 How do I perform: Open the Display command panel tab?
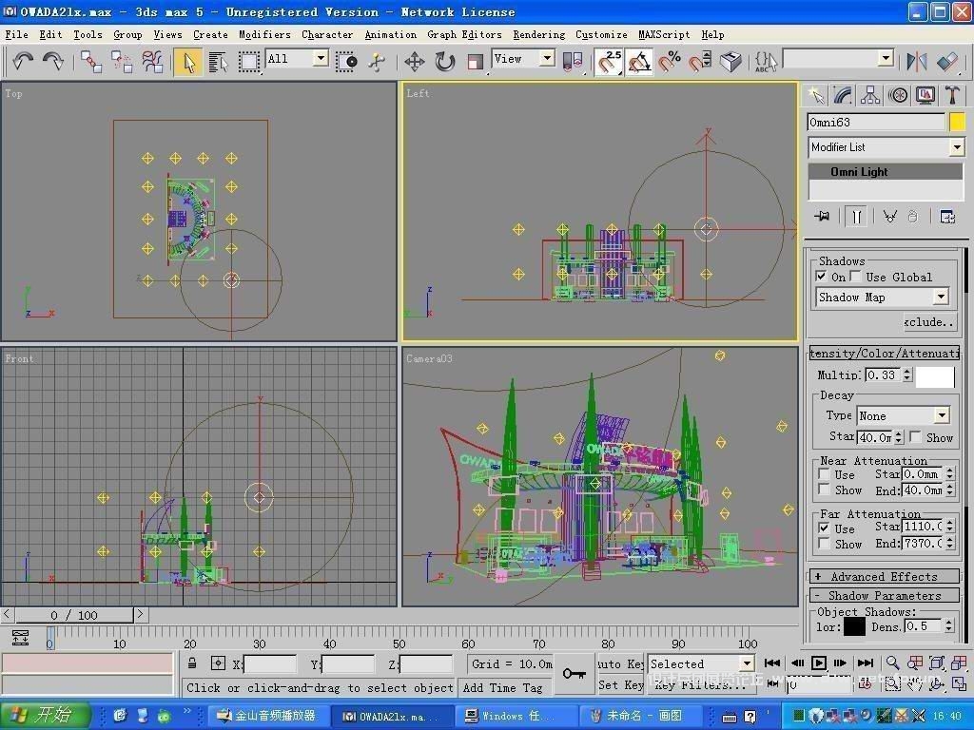(925, 95)
